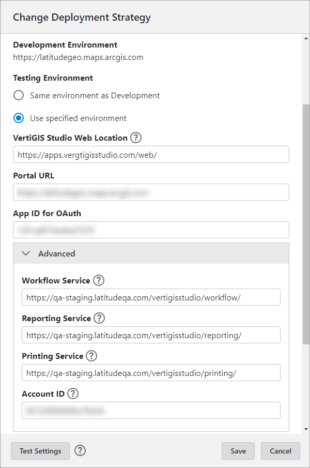Screen dimensions: 310x468
Task: Click the Account ID input field
Action: [x=151, y=411]
